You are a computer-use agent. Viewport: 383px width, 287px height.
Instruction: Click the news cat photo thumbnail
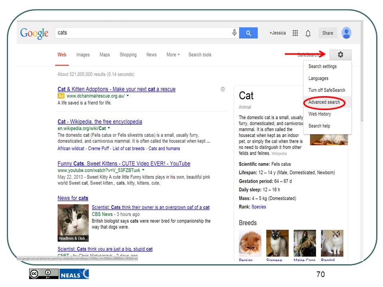click(x=73, y=223)
